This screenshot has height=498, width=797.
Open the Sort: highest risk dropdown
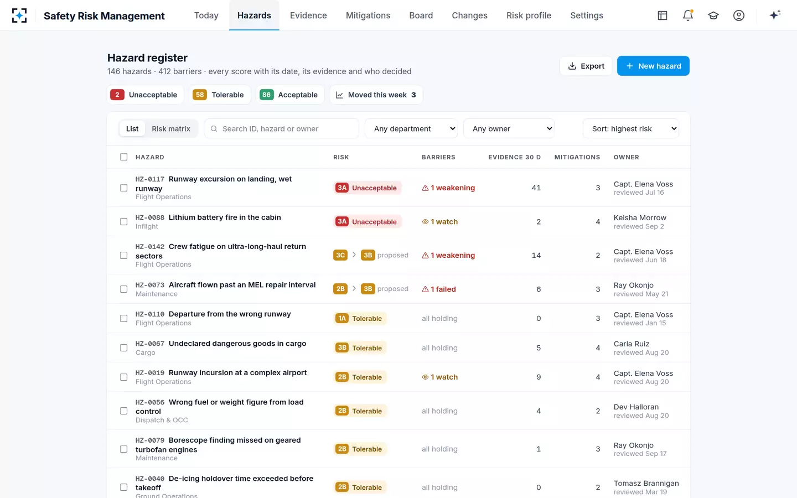pos(631,129)
